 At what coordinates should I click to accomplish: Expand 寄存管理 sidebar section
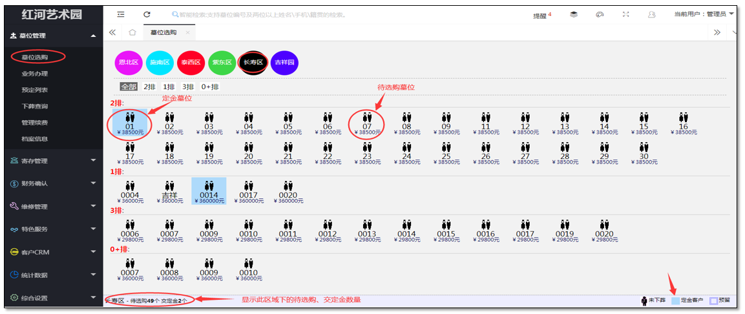(52, 160)
